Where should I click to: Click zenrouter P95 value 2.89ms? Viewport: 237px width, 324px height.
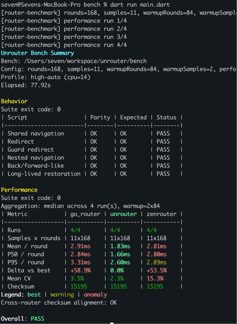[157, 262]
